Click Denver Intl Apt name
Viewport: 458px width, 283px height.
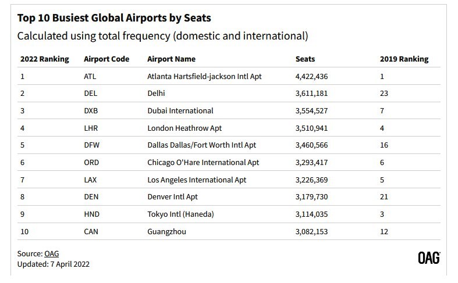[172, 197]
